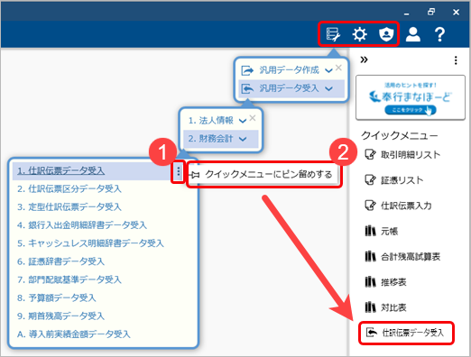Restore down the application window
This screenshot has width=471, height=357.
[x=431, y=12]
